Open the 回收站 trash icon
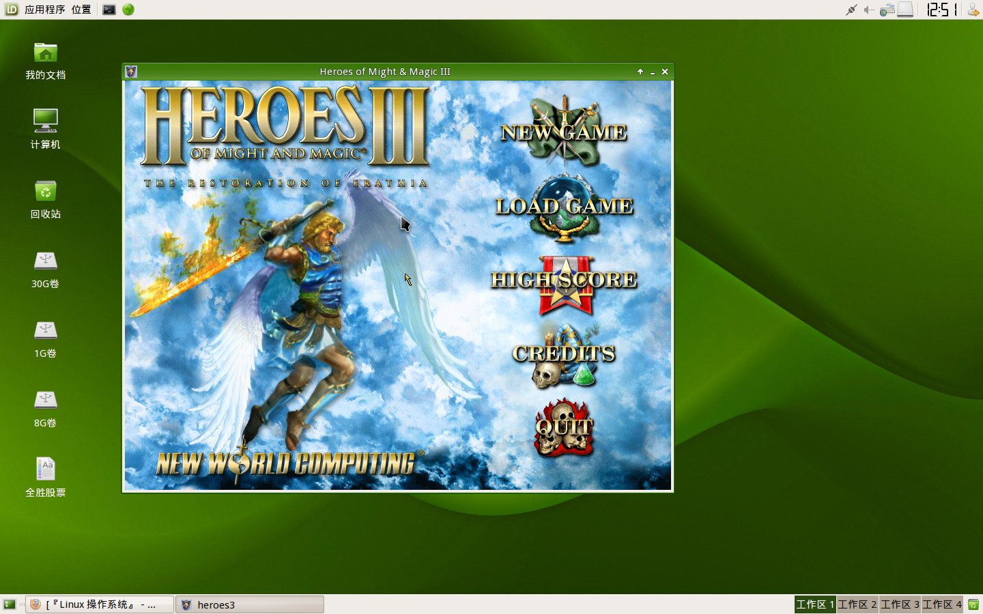Screen dimensions: 983x614 coord(46,199)
